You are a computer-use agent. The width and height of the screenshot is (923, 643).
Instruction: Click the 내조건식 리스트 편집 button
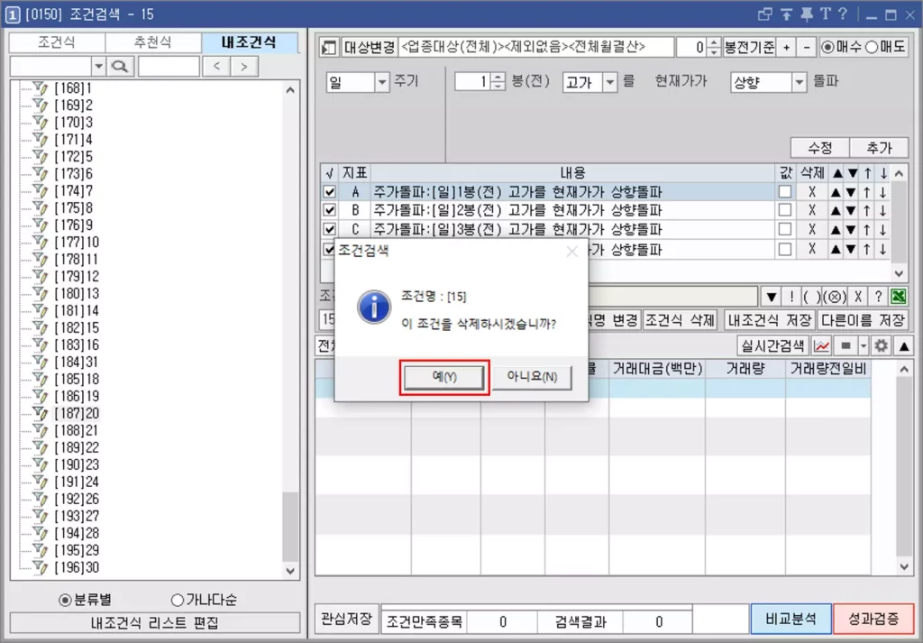pos(154,623)
